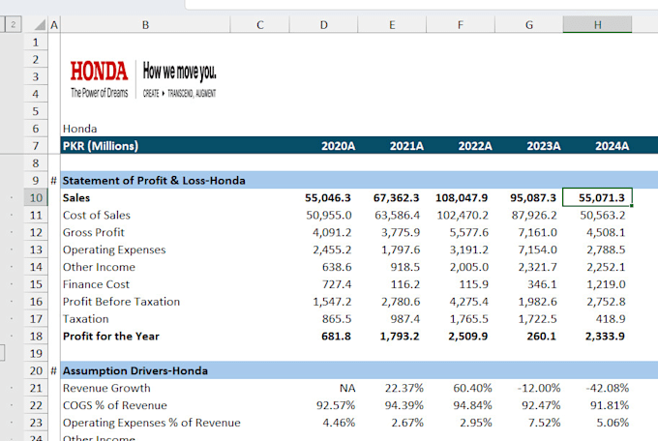Select column B header
658x441 pixels.
pyautogui.click(x=145, y=24)
